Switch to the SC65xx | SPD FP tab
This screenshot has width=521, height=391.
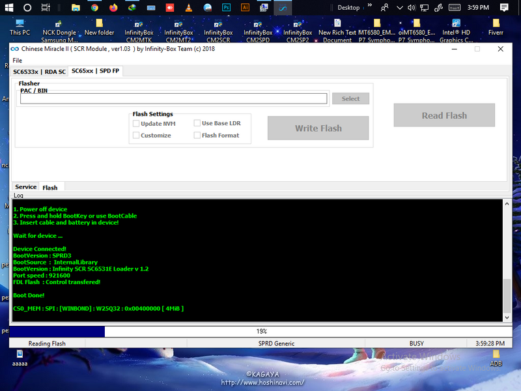95,71
